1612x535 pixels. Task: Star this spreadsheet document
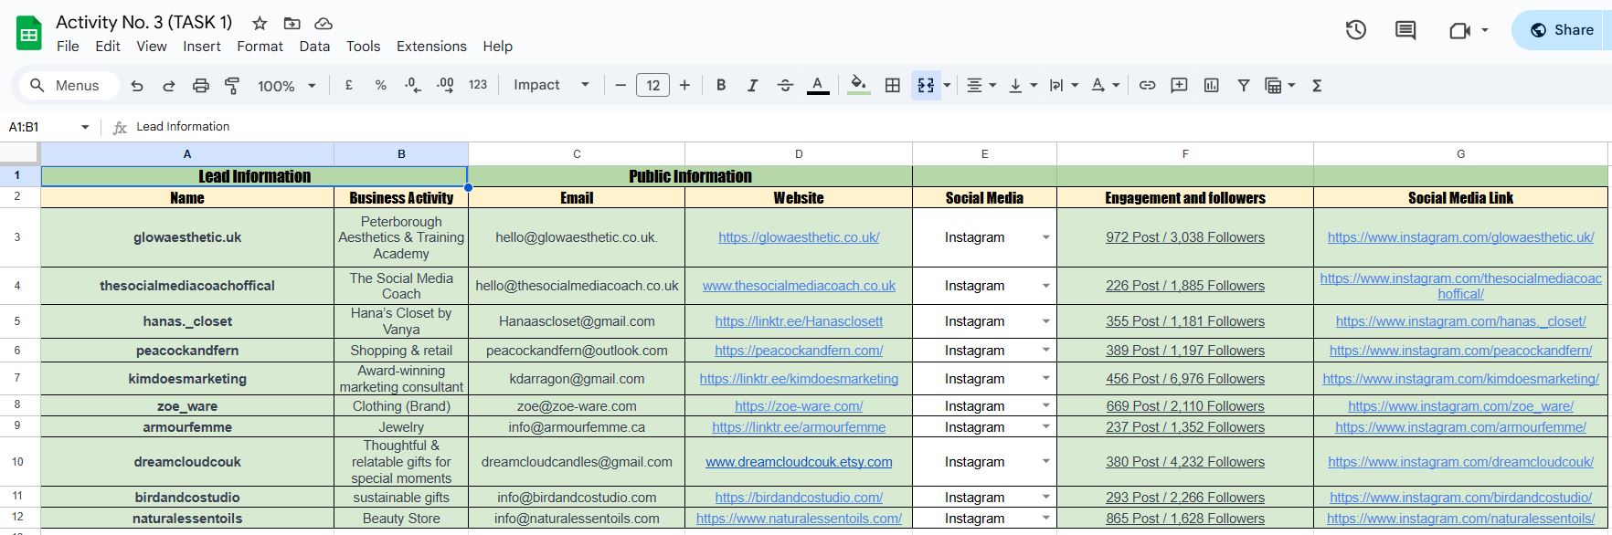[x=260, y=23]
